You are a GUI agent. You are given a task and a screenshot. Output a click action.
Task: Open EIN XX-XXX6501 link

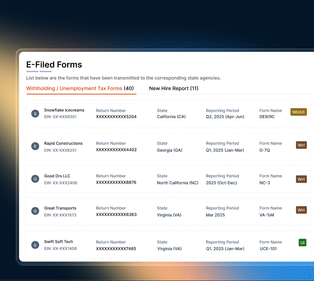[x=60, y=117]
